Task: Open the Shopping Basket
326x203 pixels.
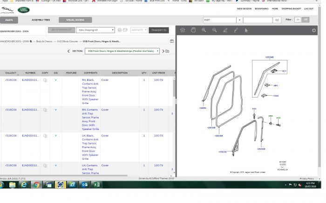Action: click(x=291, y=9)
